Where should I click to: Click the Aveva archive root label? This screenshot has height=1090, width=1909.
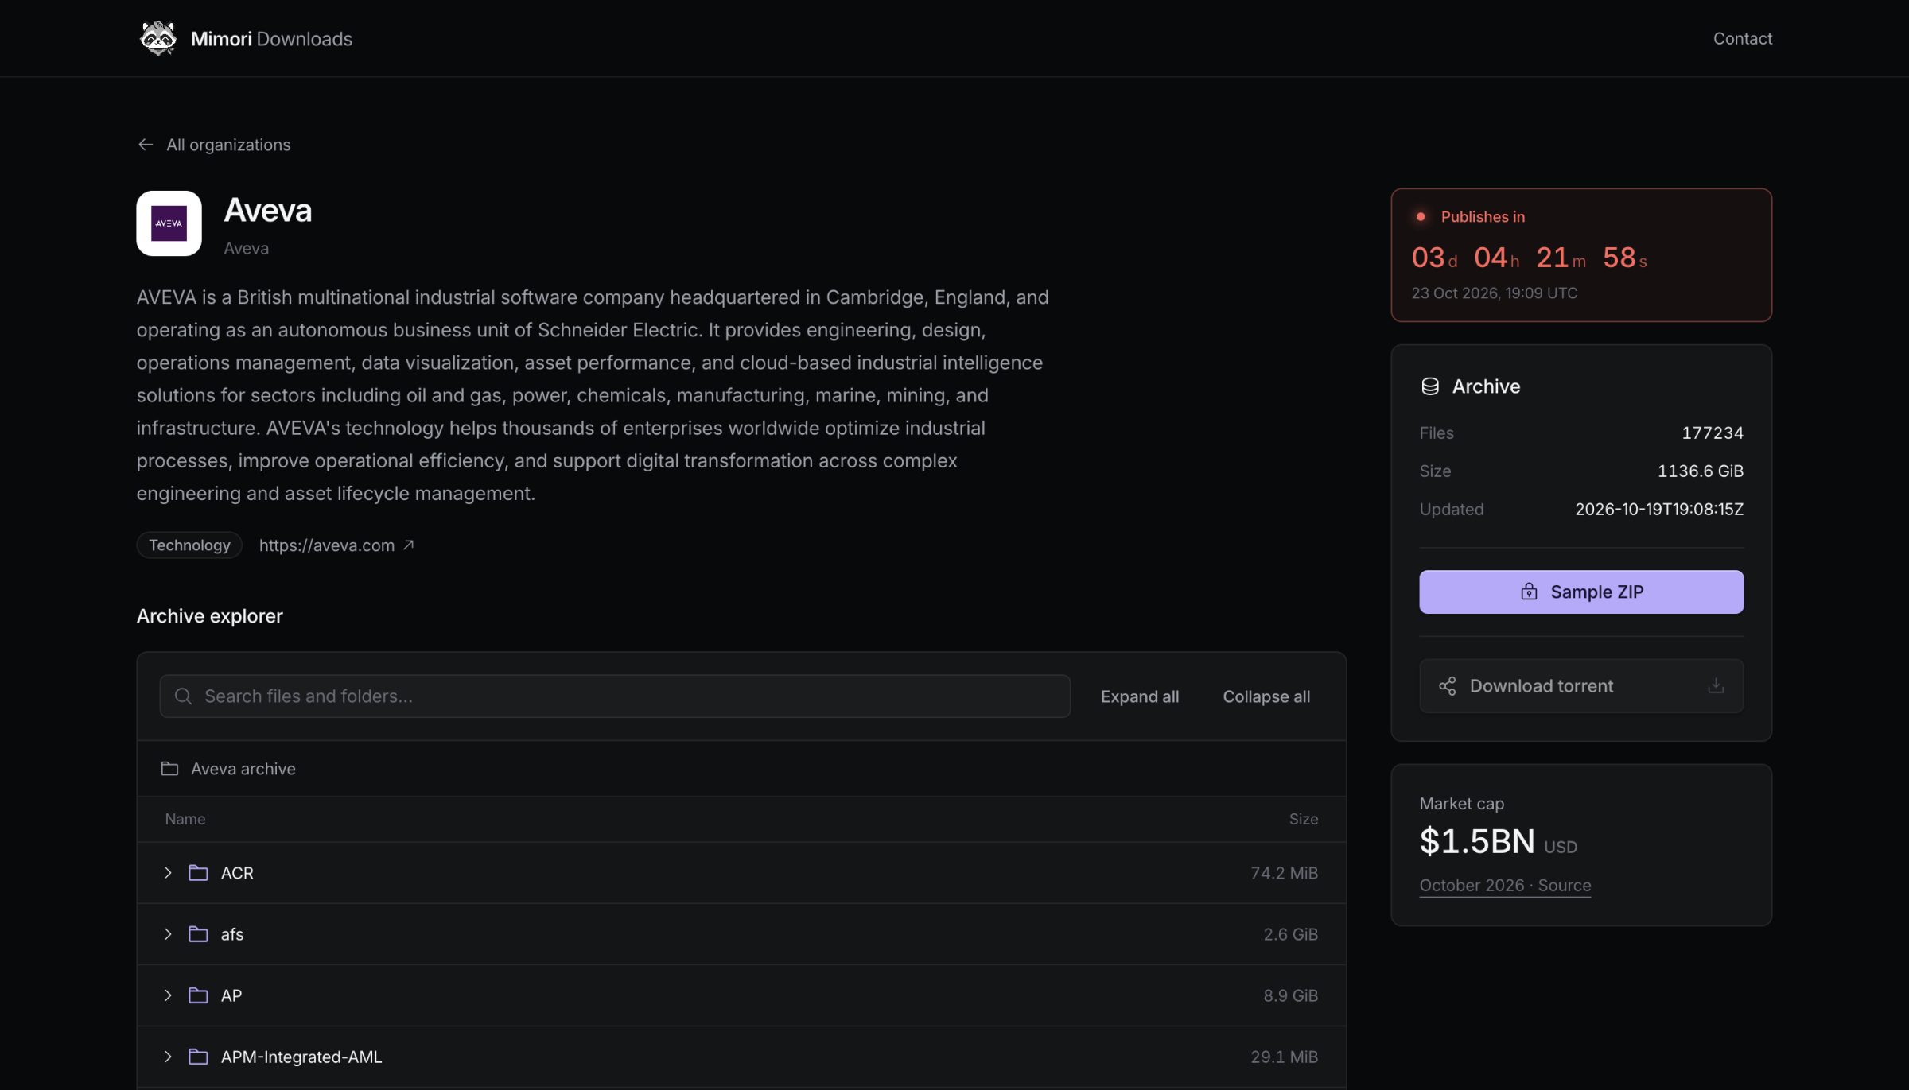pyautogui.click(x=243, y=769)
